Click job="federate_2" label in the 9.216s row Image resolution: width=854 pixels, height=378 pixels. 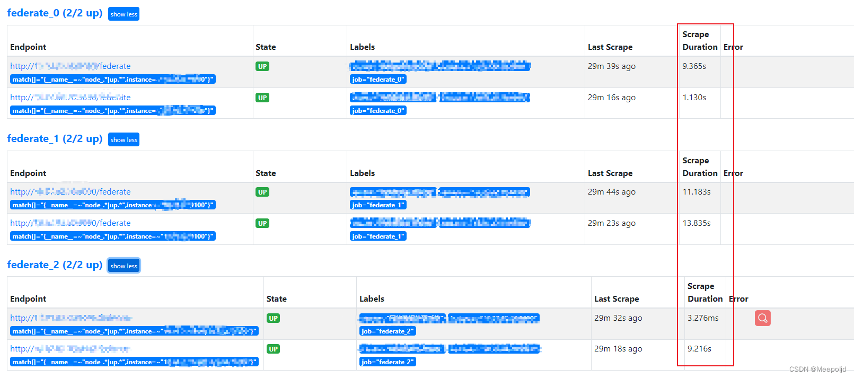tap(388, 362)
